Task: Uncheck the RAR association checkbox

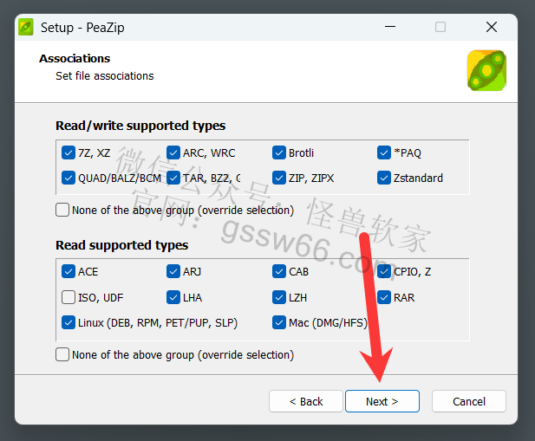Action: 384,297
